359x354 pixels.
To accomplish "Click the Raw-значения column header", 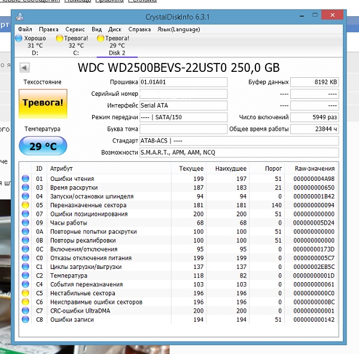I will (311, 168).
